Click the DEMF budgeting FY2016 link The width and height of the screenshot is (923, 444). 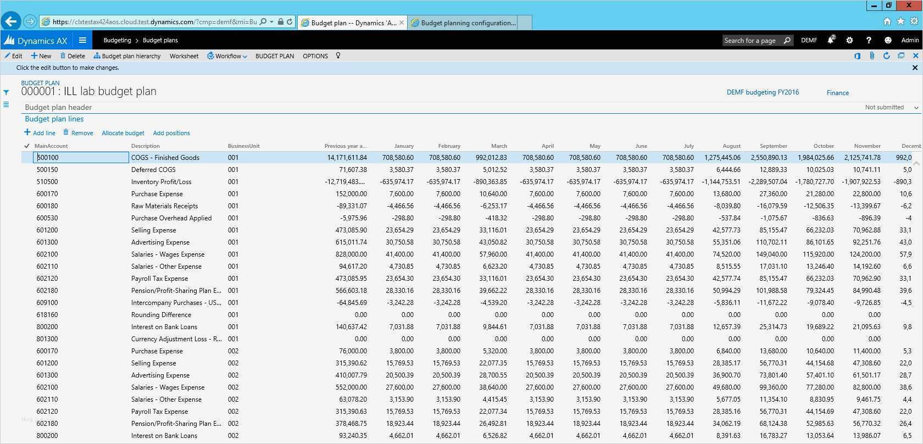[763, 92]
